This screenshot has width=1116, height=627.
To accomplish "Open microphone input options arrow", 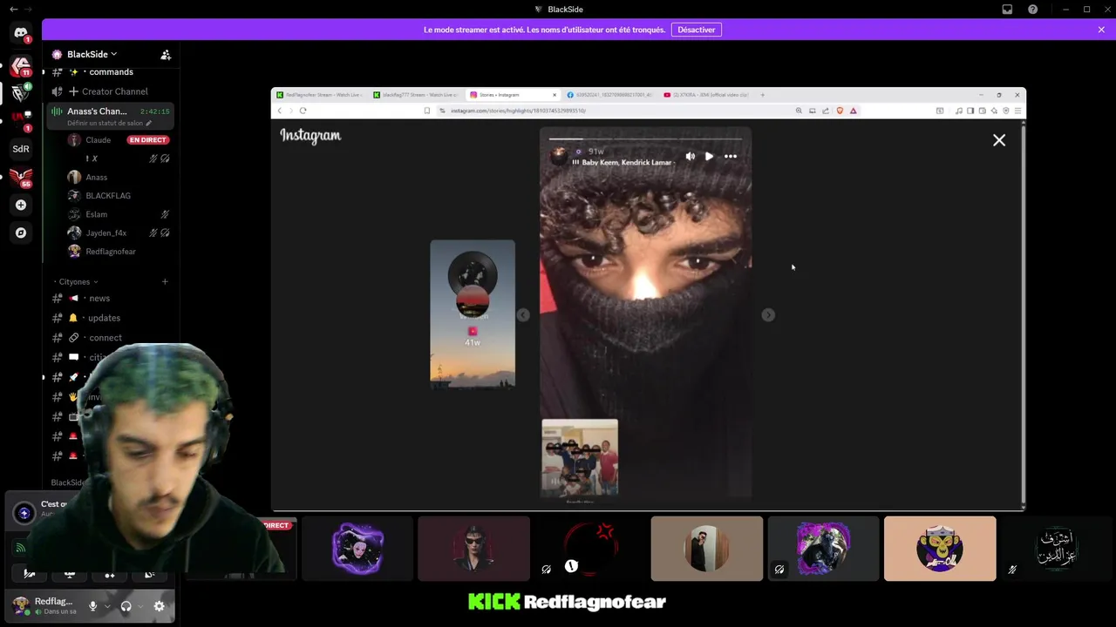I will [x=107, y=606].
